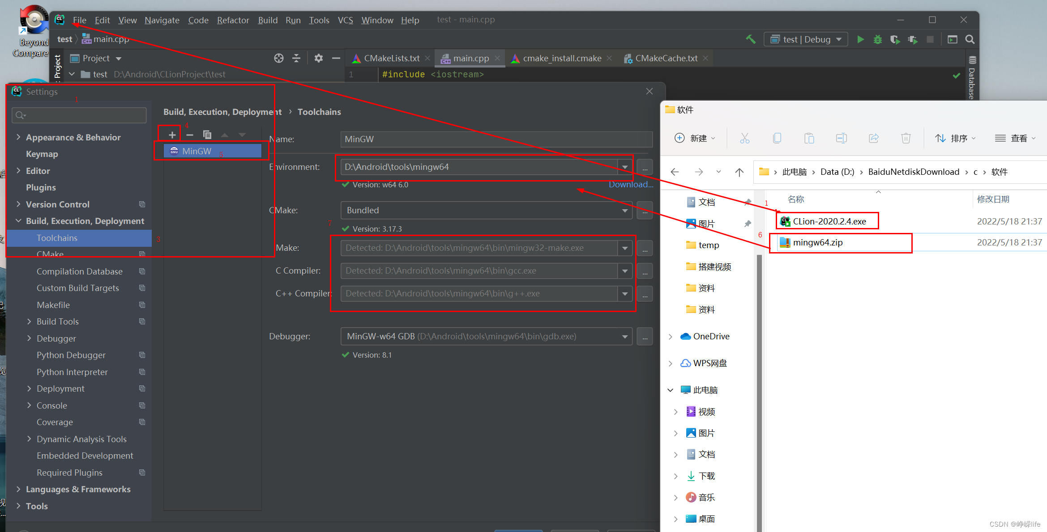Expand the Languages & Frameworks settings node
The image size is (1047, 532).
(18, 489)
